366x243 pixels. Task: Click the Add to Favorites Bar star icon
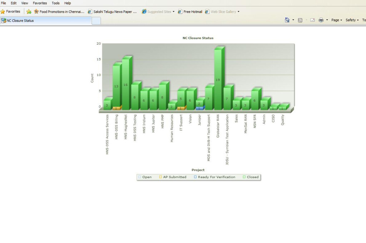pyautogui.click(x=29, y=11)
